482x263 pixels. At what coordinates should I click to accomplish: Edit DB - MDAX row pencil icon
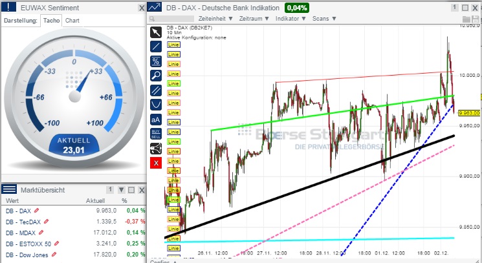[41, 233]
